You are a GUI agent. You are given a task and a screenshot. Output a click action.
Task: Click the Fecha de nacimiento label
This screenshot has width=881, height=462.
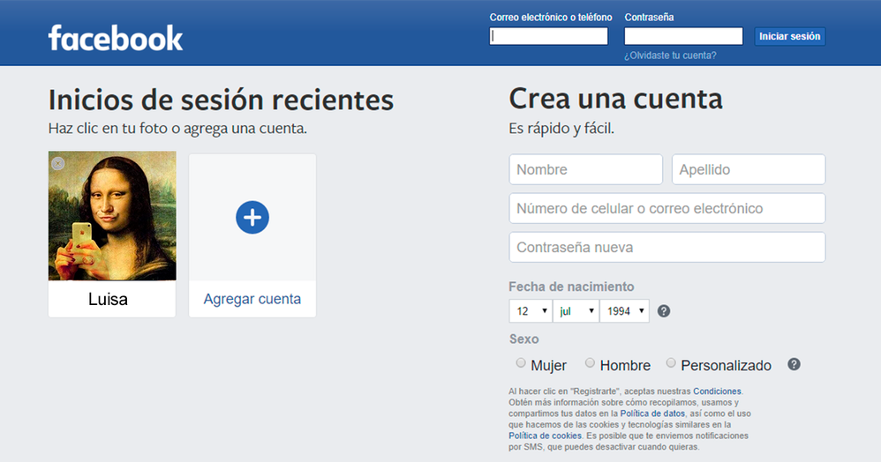click(571, 287)
